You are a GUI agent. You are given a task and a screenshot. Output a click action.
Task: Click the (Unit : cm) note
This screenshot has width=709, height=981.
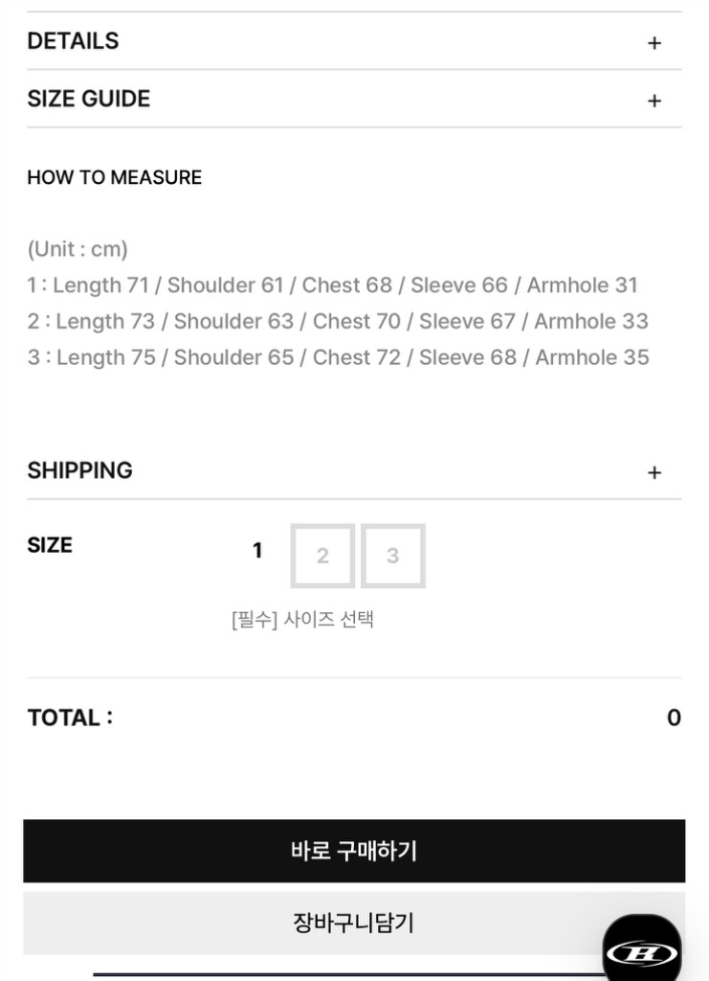[x=78, y=250]
